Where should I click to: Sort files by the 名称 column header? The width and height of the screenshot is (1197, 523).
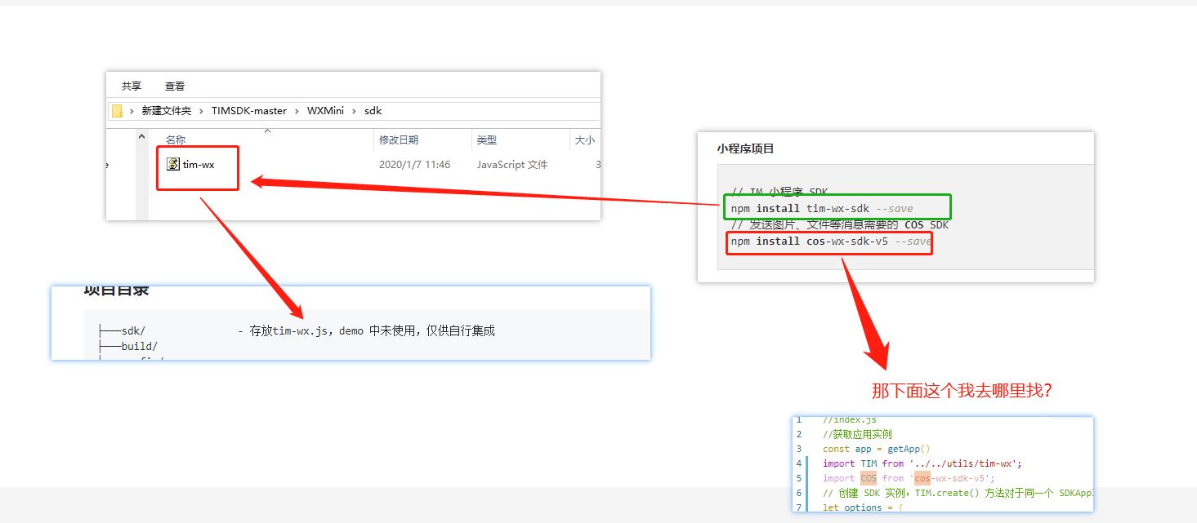tap(176, 140)
